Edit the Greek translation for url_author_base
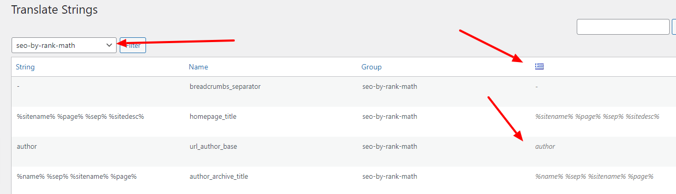 545,146
